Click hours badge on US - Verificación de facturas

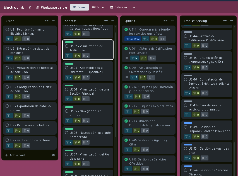(x=26, y=146)
